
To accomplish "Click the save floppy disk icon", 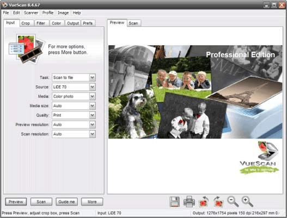I will pos(174,202).
